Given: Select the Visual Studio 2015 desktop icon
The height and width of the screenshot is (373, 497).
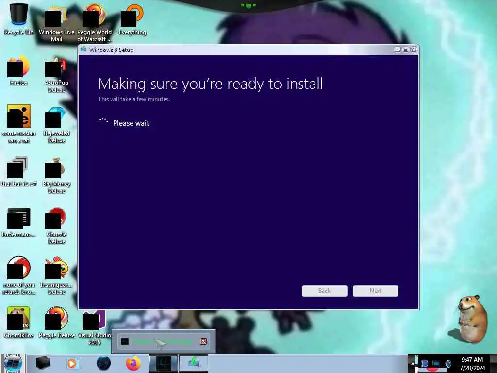Looking at the screenshot, I should point(94,327).
